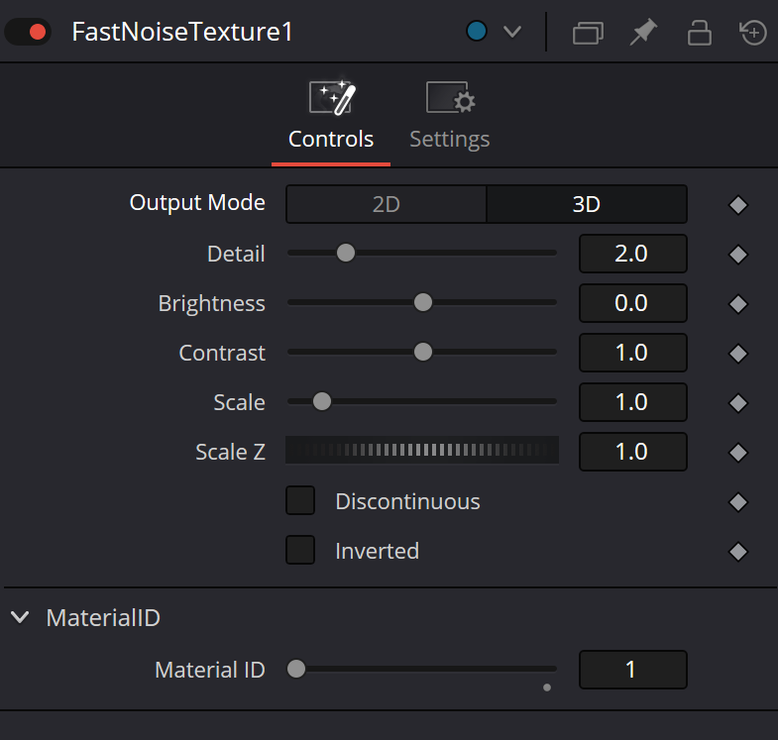Click the Contrast value field
The height and width of the screenshot is (740, 778).
(632, 353)
